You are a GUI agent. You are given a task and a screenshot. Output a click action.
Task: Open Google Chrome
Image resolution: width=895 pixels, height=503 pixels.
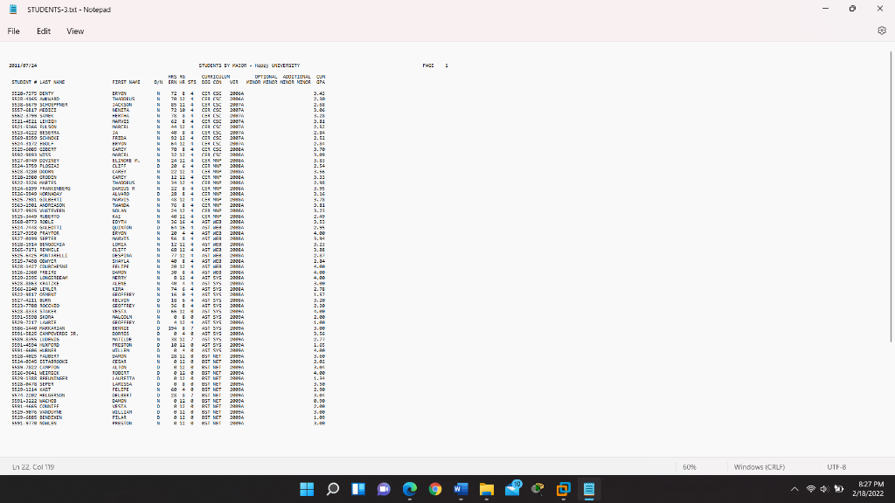point(434,490)
